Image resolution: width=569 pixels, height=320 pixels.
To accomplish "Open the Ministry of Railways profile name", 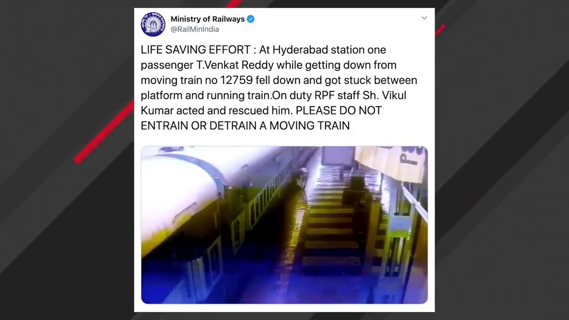I will (208, 19).
